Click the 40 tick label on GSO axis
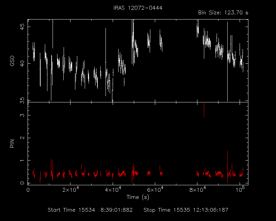This screenshot has width=276, height=221. click(x=22, y=63)
